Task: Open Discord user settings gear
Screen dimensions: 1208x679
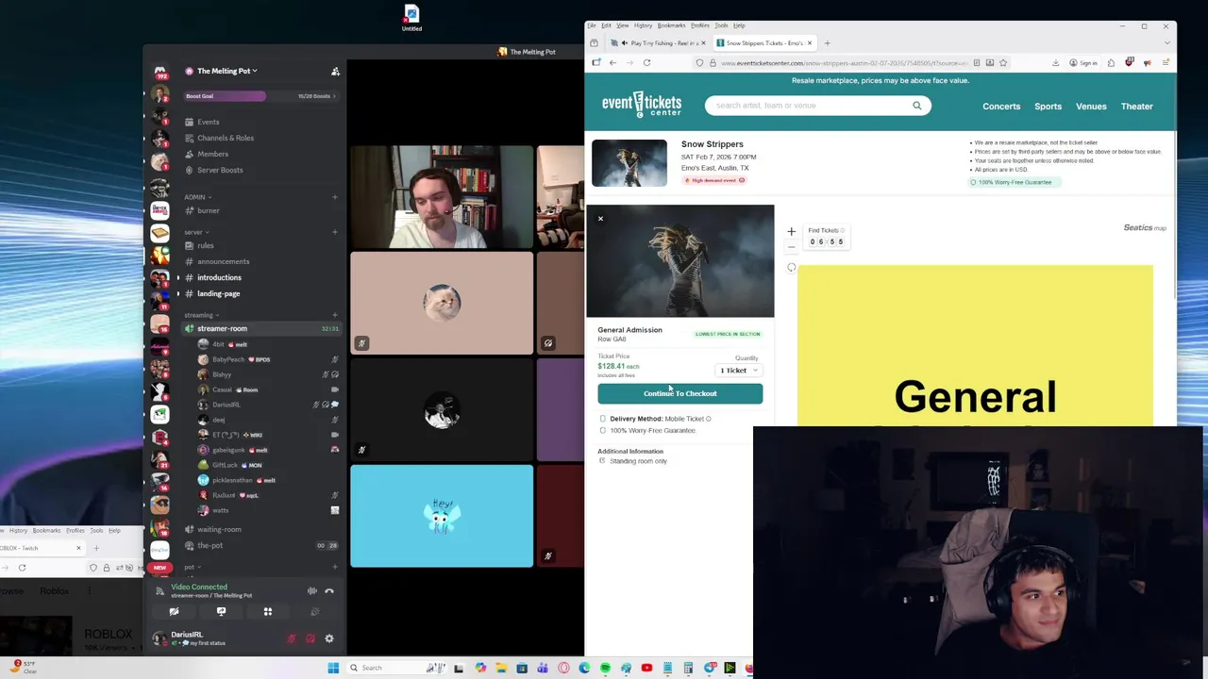Action: [x=329, y=638]
